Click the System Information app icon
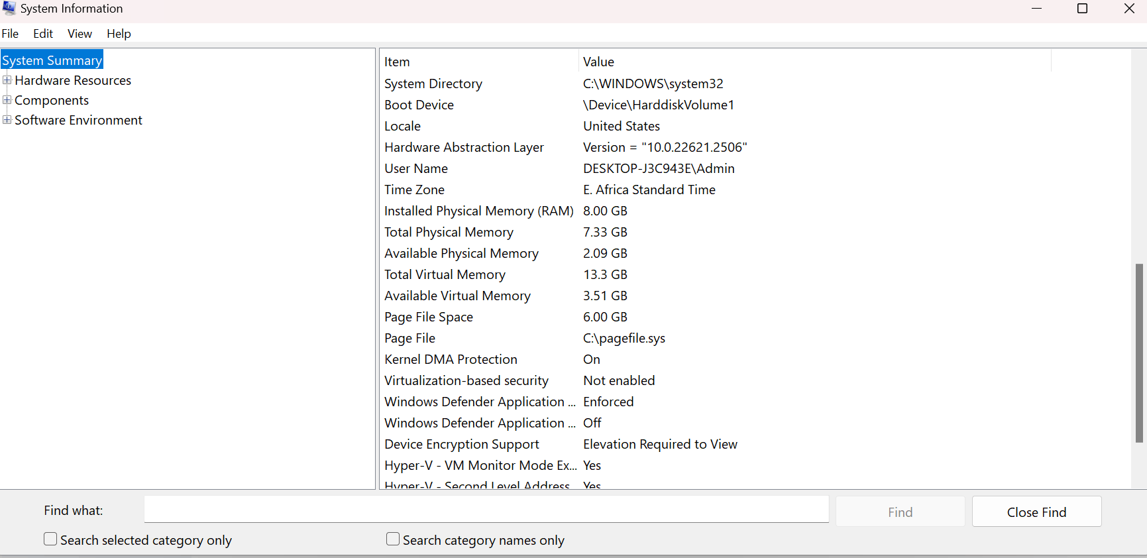This screenshot has height=558, width=1147. point(9,8)
